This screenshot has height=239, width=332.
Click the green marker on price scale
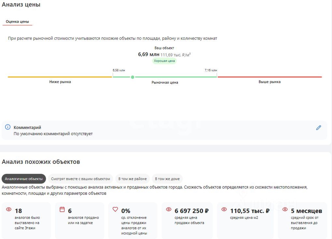click(132, 77)
